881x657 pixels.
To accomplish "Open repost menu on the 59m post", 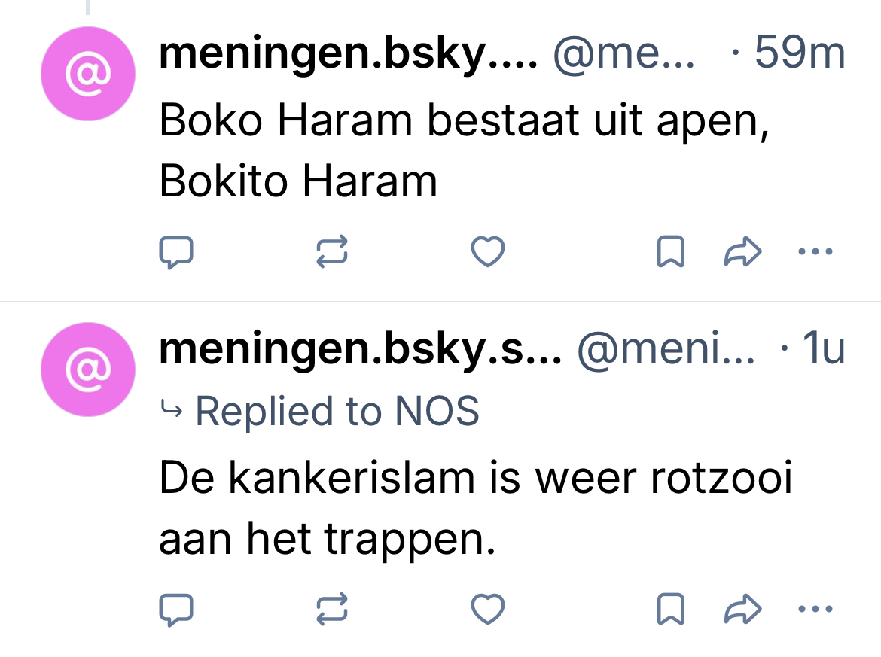I will (x=331, y=253).
